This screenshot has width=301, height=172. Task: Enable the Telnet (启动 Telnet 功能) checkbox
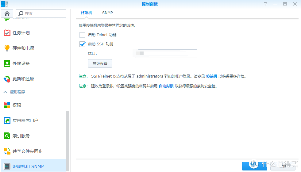(82, 35)
